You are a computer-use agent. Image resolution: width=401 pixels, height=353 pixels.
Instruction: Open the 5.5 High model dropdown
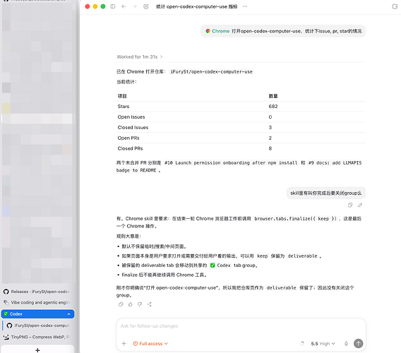(x=323, y=344)
